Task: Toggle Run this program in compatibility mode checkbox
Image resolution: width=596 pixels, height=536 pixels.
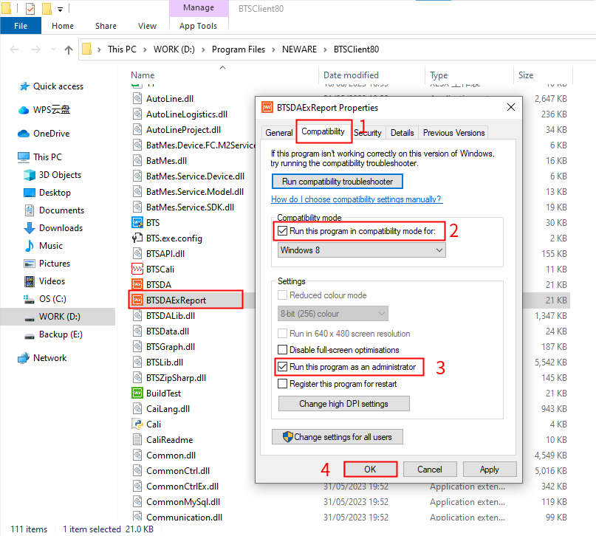Action: tap(282, 230)
